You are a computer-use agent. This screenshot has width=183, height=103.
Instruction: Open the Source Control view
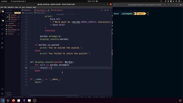2,20
